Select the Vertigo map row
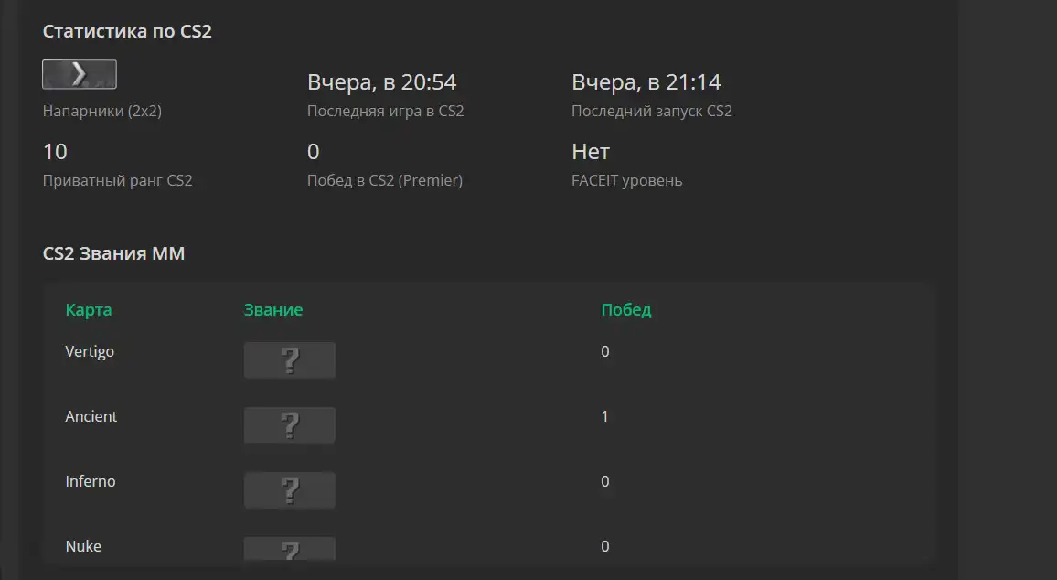The height and width of the screenshot is (580, 1057). click(489, 360)
